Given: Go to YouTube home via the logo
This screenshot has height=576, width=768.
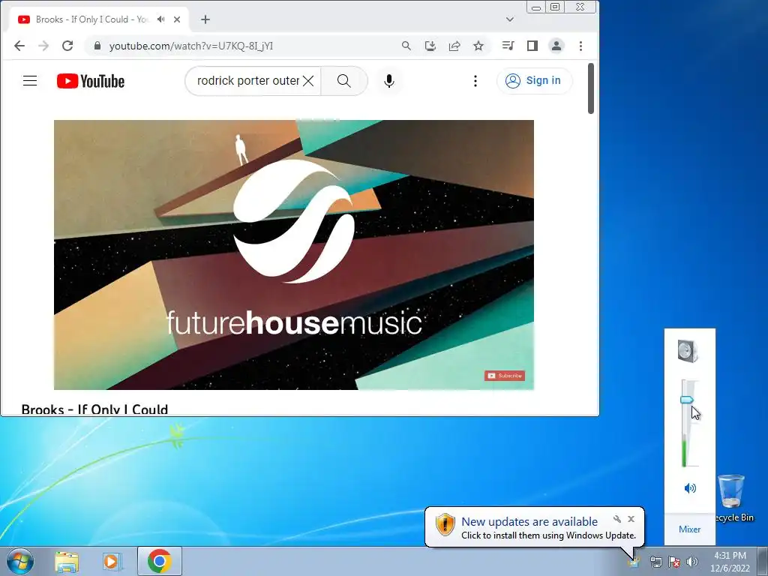Looking at the screenshot, I should [x=91, y=81].
